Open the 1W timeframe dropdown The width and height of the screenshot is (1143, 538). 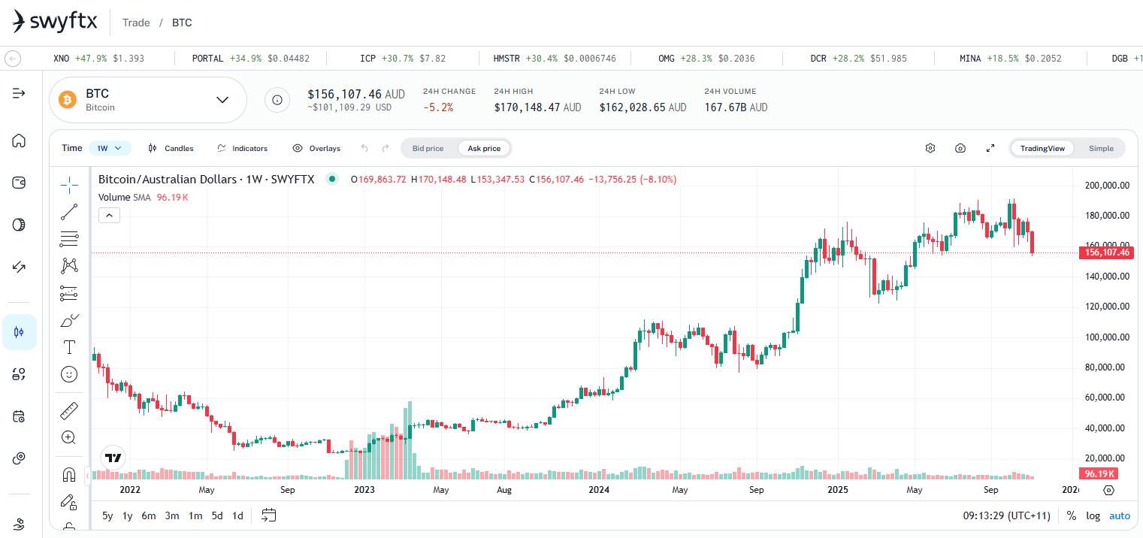pos(110,148)
